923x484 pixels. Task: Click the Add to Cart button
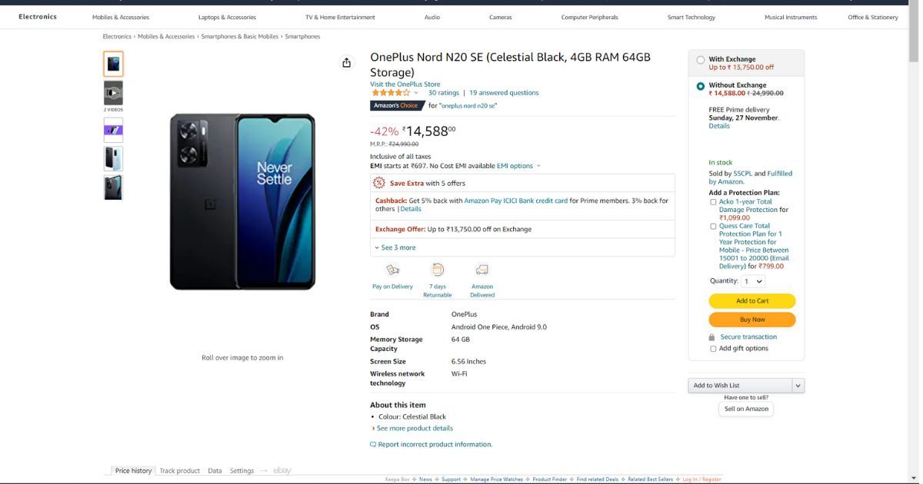[x=752, y=301]
